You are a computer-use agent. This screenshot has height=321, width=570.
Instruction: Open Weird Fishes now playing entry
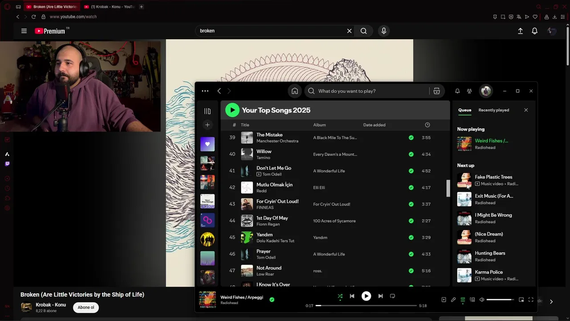click(x=494, y=144)
